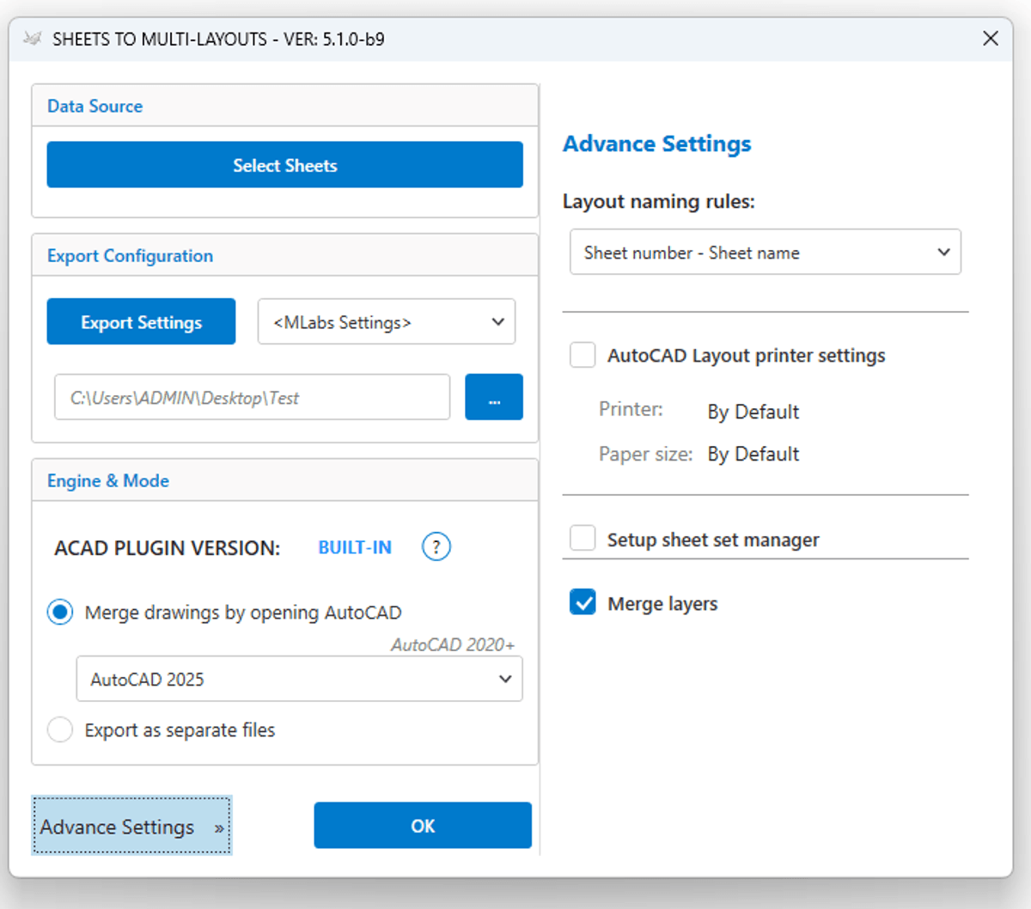The height and width of the screenshot is (909, 1031).
Task: Click the Printer By Default value
Action: tap(753, 412)
